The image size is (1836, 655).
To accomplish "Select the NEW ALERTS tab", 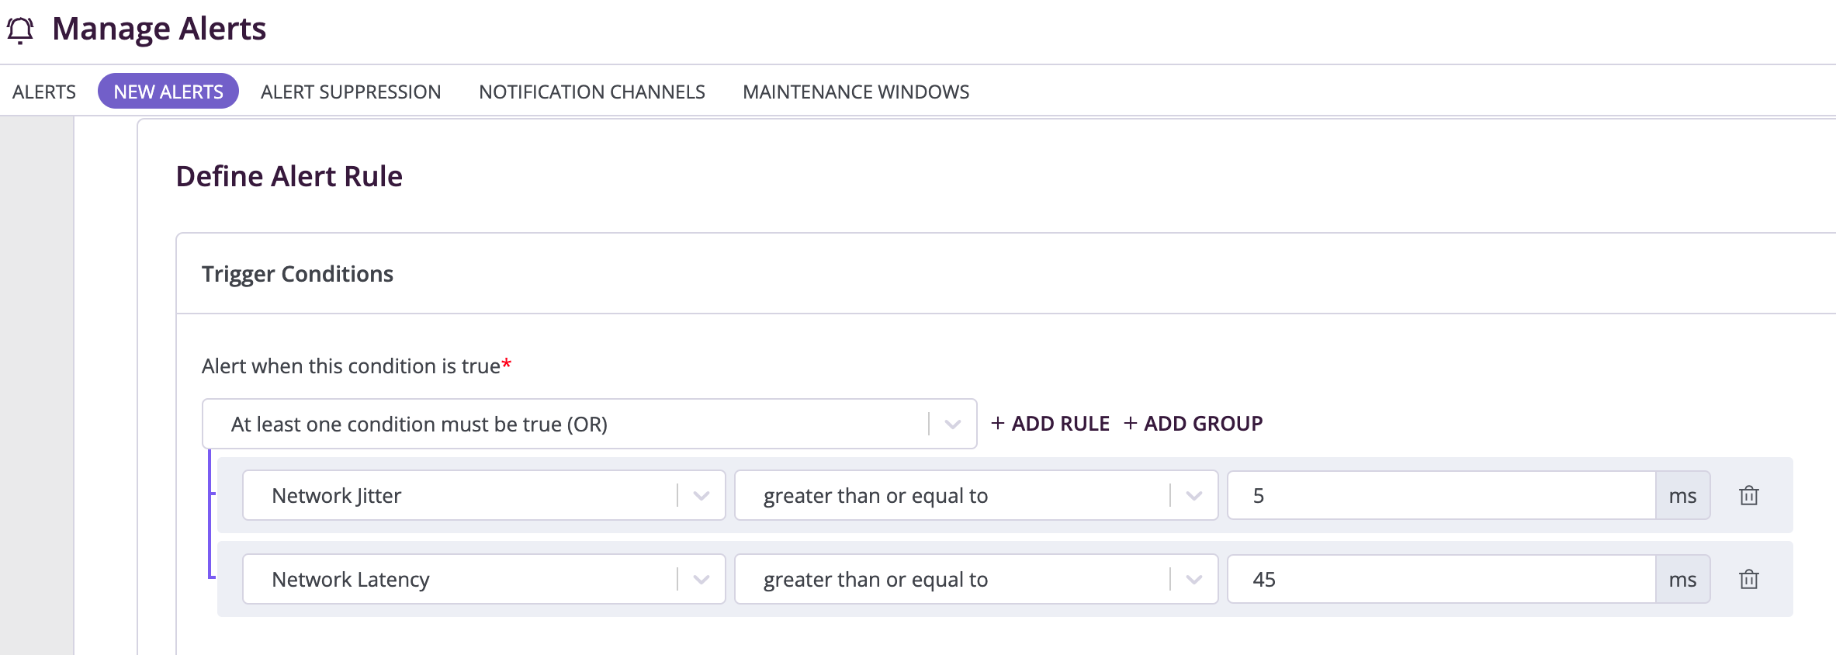I will pyautogui.click(x=168, y=92).
